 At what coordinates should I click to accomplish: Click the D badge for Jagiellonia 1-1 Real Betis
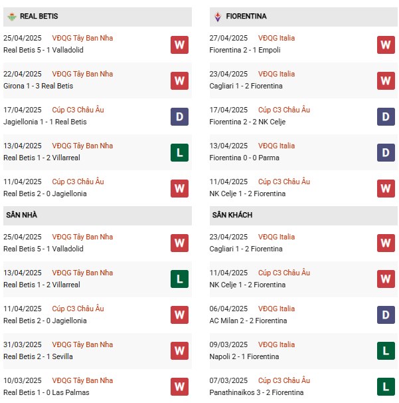click(x=179, y=116)
